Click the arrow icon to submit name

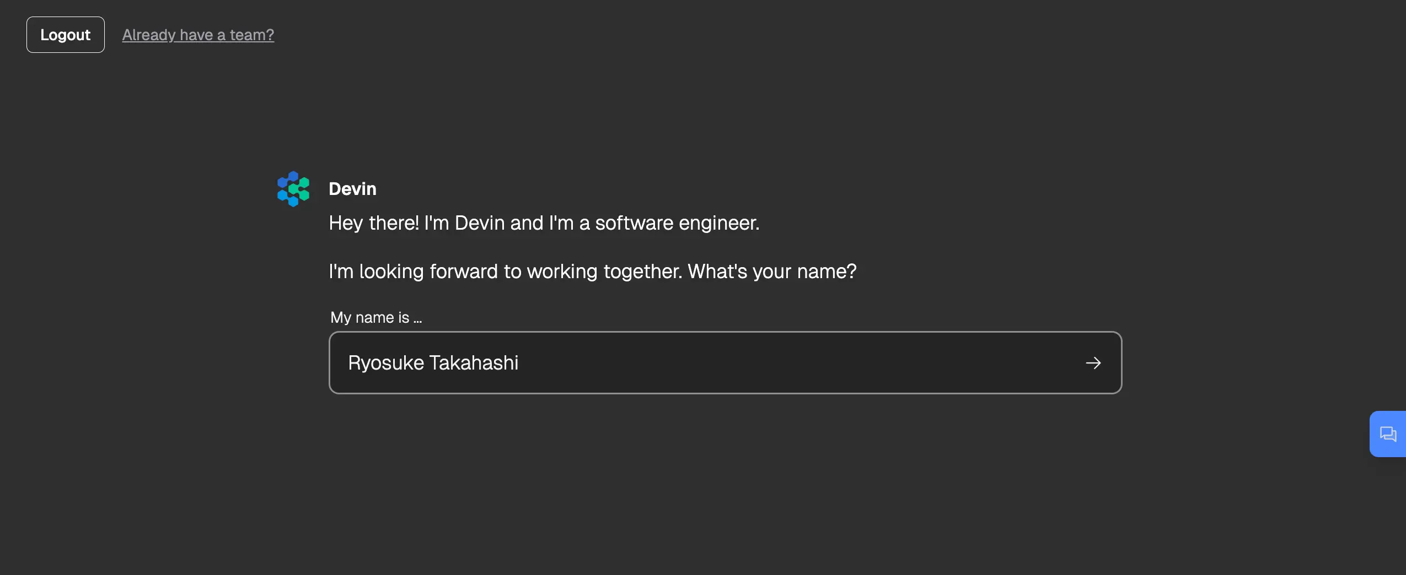click(x=1093, y=363)
